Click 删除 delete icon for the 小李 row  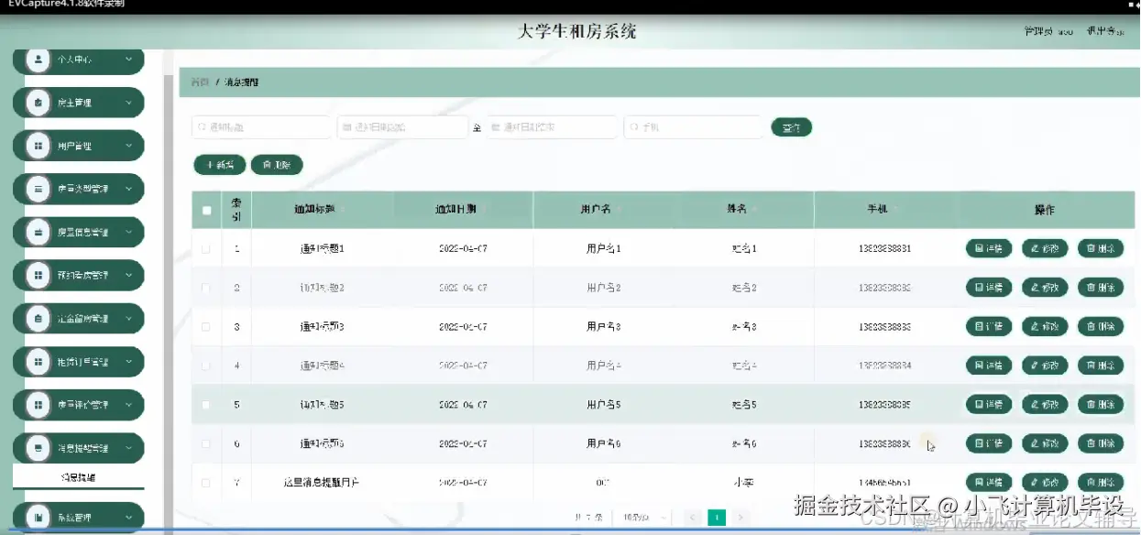1101,482
